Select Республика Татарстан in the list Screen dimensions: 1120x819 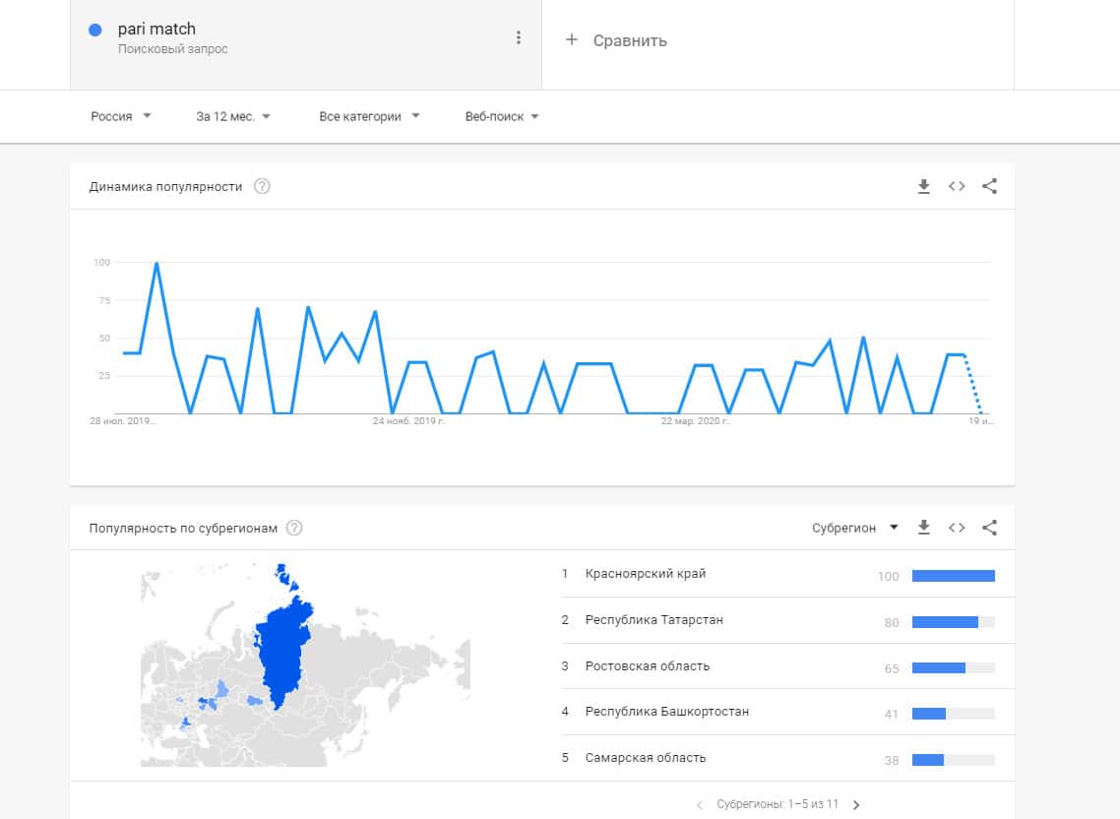787,620
